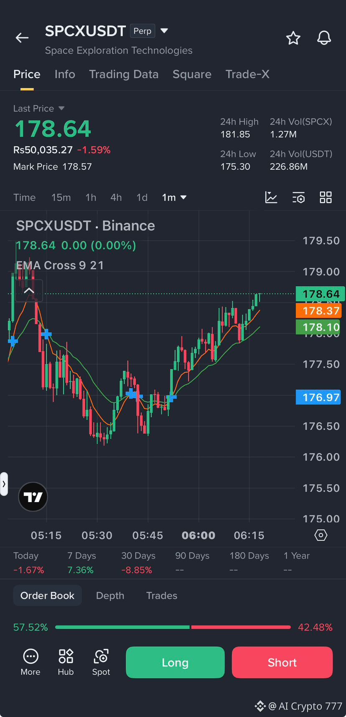Tap the 90 Days performance entry
Viewport: 346px width, 717px height.
click(192, 563)
